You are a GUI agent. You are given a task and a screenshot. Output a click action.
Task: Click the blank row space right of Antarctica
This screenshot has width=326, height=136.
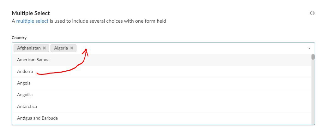coord(174,106)
